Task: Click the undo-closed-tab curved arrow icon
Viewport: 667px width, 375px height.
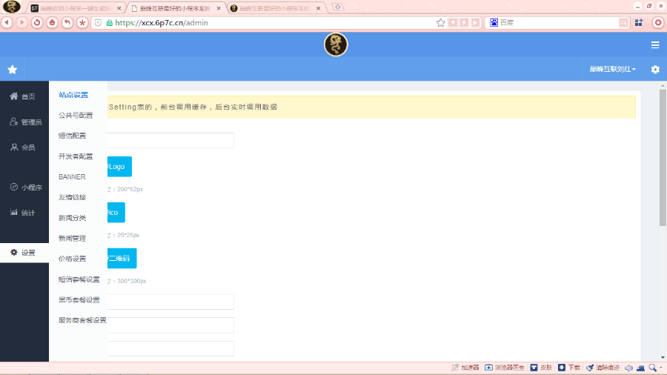Action: click(67, 22)
